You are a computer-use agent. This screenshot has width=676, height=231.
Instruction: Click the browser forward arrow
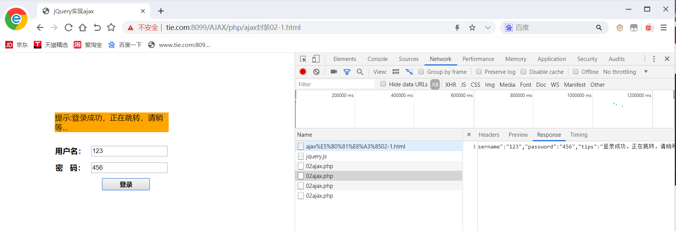[x=54, y=27]
